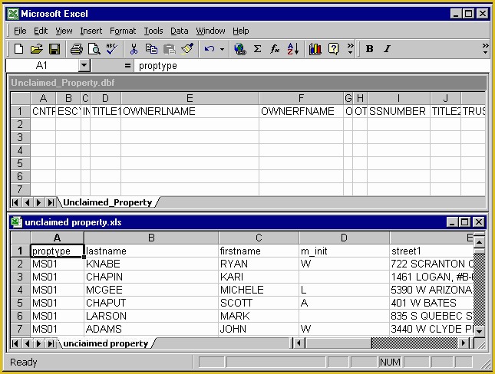Click the equals Edit Formula button
495x374 pixels.
click(x=127, y=66)
